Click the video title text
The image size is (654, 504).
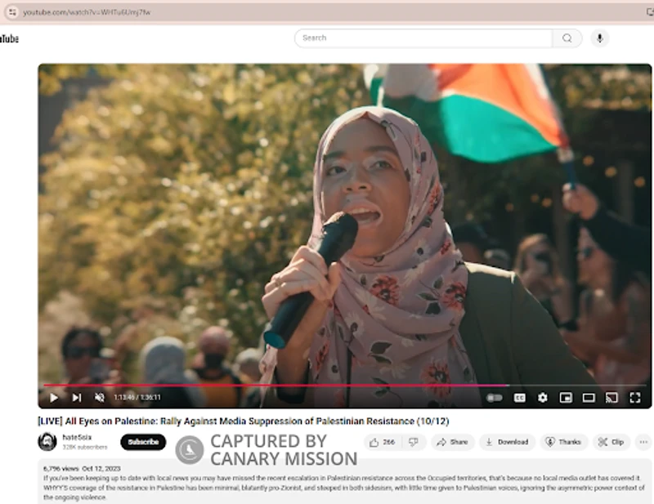243,421
